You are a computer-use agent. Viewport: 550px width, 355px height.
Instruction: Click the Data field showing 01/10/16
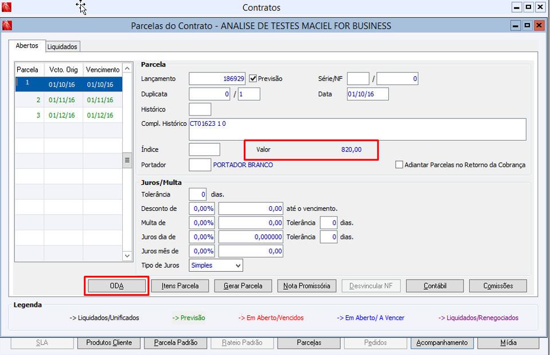368,94
